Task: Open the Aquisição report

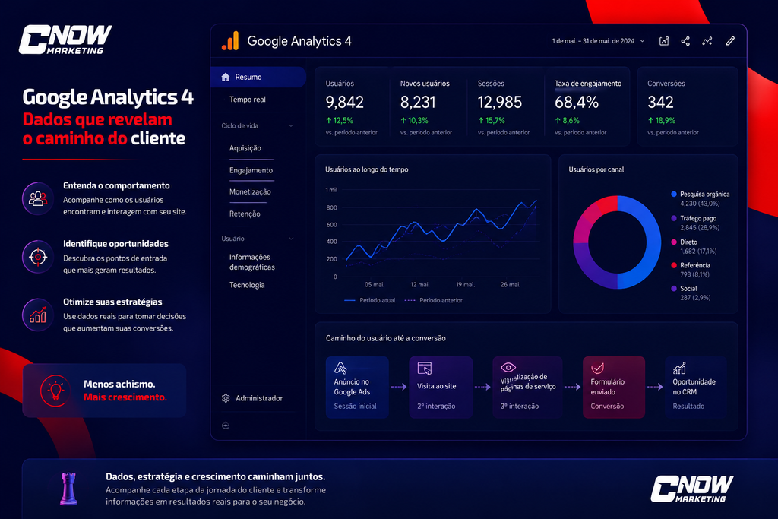Action: point(245,148)
